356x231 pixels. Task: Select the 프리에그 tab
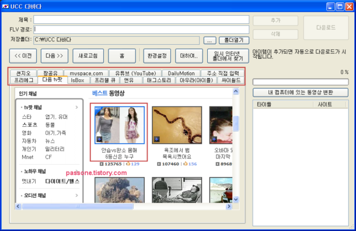pyautogui.click(x=23, y=80)
